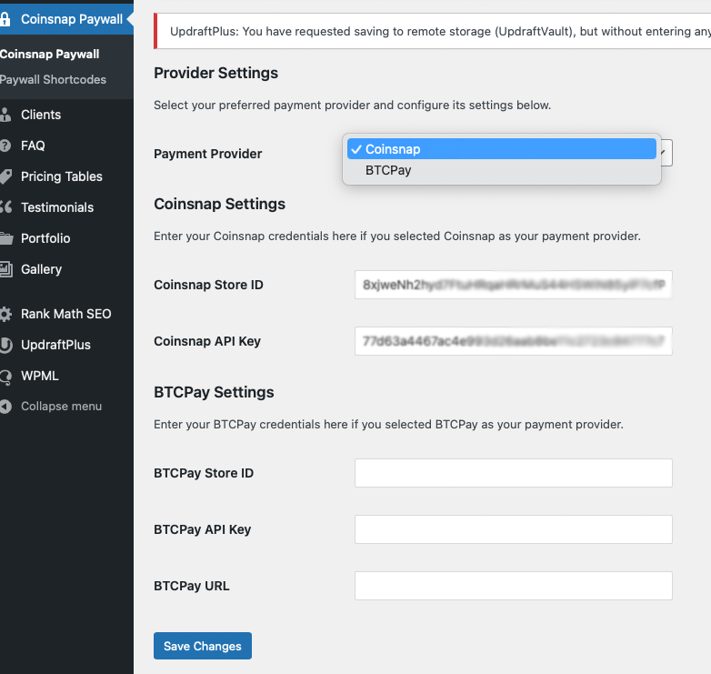The width and height of the screenshot is (711, 674).
Task: Click the UpdraftPlus logo icon
Action: 5,345
